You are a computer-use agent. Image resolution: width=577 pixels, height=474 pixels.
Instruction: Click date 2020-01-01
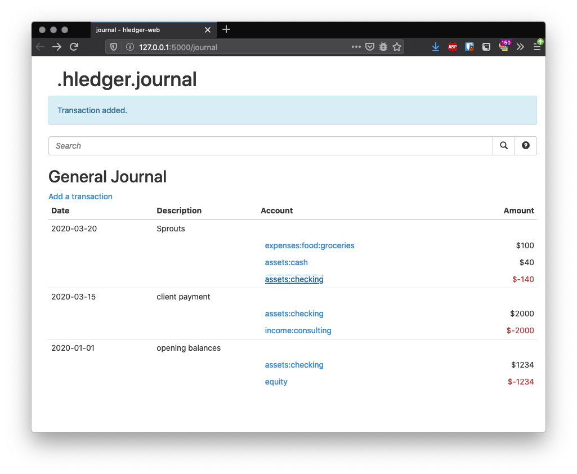pos(73,348)
